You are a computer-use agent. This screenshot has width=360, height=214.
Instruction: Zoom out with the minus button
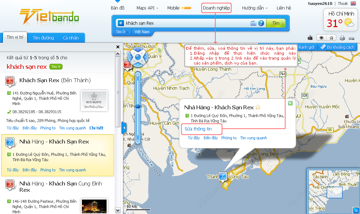point(138,140)
